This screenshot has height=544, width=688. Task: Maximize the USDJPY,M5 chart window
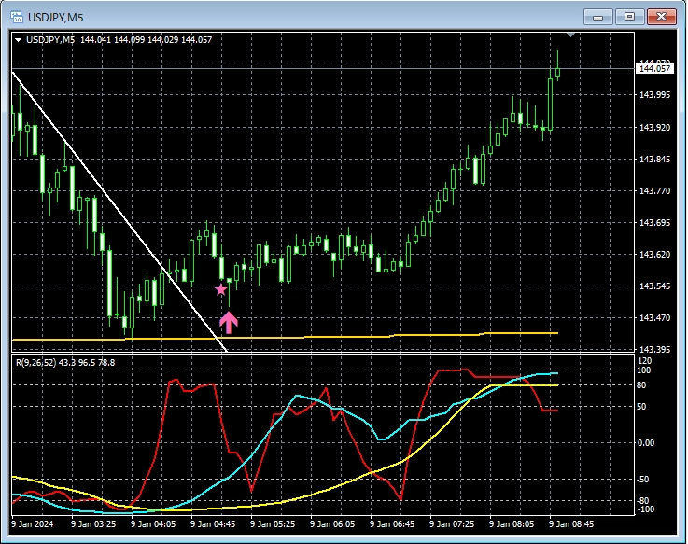(629, 17)
